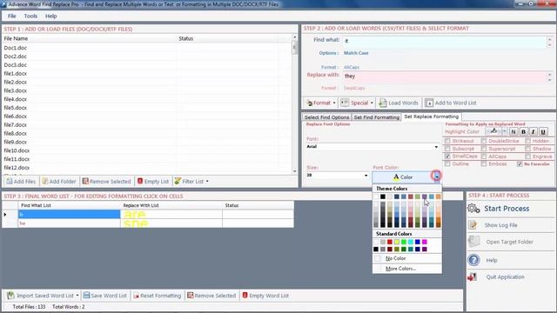557x313 pixels.
Task: Open More Colors... dialog
Action: pyautogui.click(x=407, y=269)
